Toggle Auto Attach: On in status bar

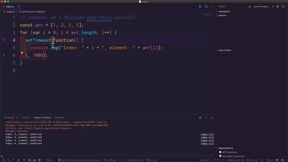tap(135, 160)
